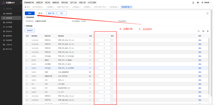Delete the 水杯 row
The image size is (213, 105).
click(200, 84)
